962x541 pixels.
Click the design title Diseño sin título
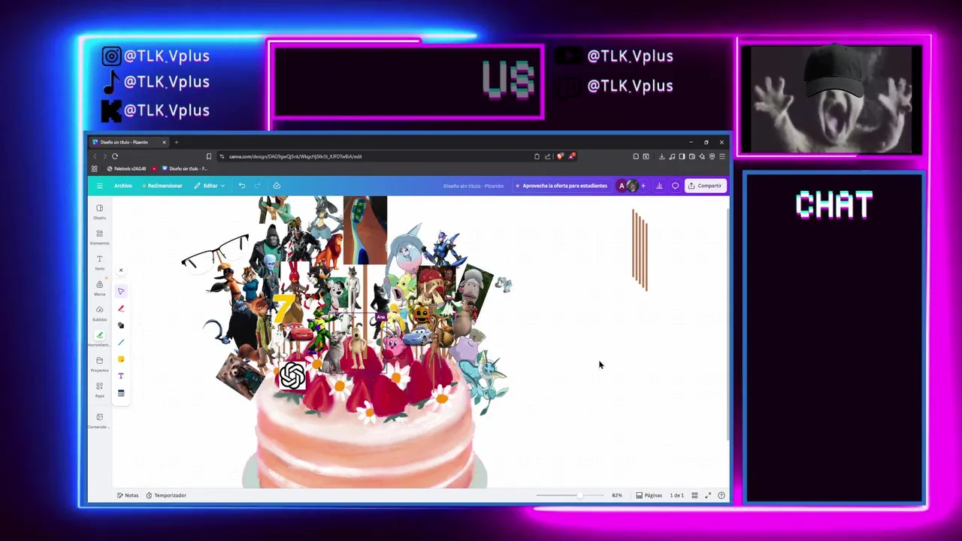(473, 186)
